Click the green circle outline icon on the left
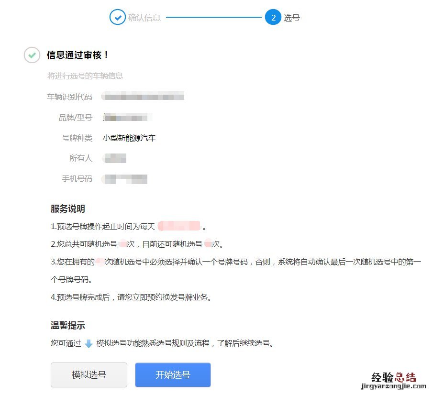This screenshot has width=433, height=395. tap(32, 55)
